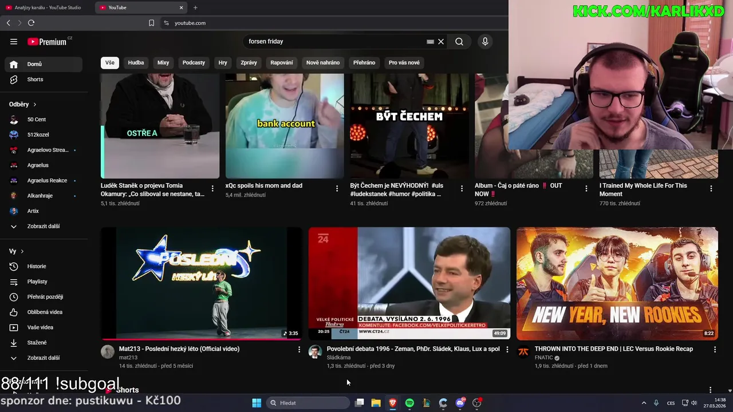
Task: Open the Vy section chevron
Action: point(22,251)
